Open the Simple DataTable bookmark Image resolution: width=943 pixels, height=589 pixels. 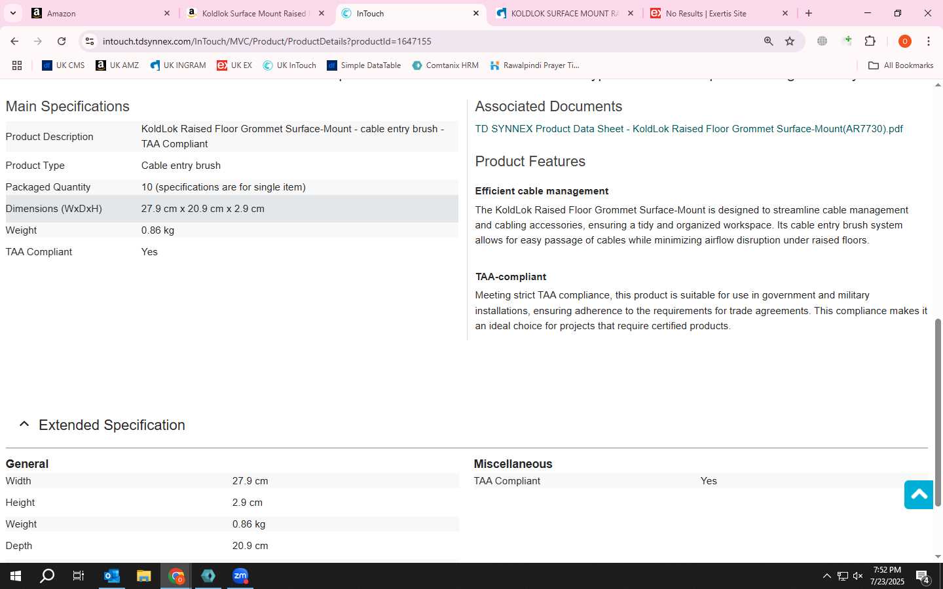pos(364,65)
